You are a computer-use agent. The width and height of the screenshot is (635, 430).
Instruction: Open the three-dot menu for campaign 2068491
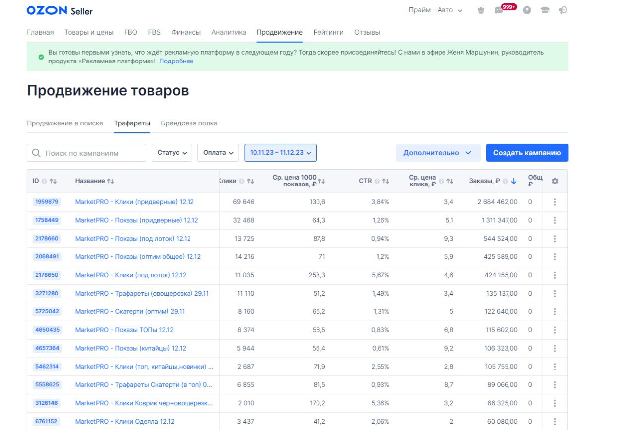[x=555, y=257]
